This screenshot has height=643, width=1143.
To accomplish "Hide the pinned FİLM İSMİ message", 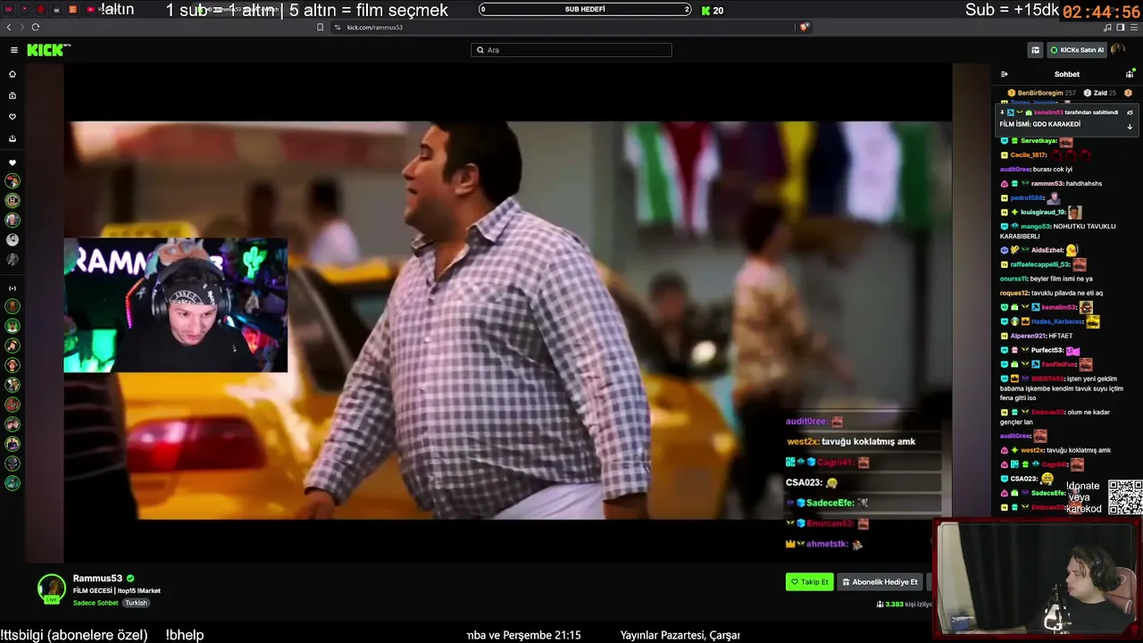I will pyautogui.click(x=1130, y=113).
